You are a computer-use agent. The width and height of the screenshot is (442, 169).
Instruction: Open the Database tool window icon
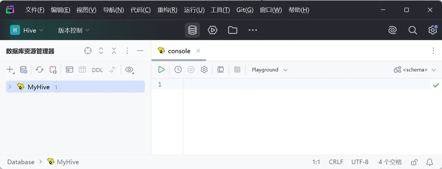[192, 30]
